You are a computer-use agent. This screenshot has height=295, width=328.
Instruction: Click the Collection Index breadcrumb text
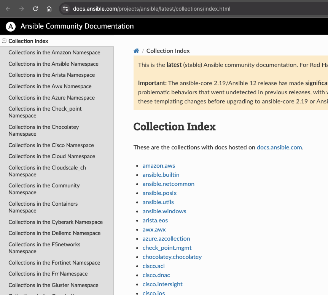pyautogui.click(x=168, y=51)
